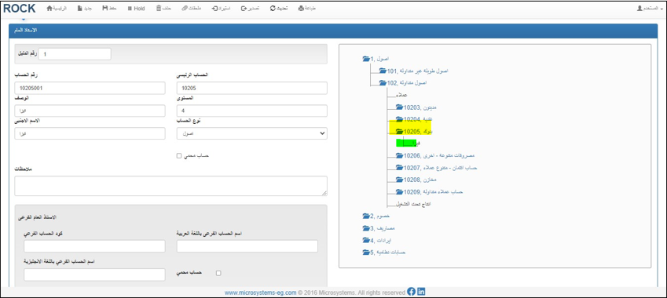Image resolution: width=667 pixels, height=298 pixels.
Task: Click the الوصف description field
Action: pos(90,111)
